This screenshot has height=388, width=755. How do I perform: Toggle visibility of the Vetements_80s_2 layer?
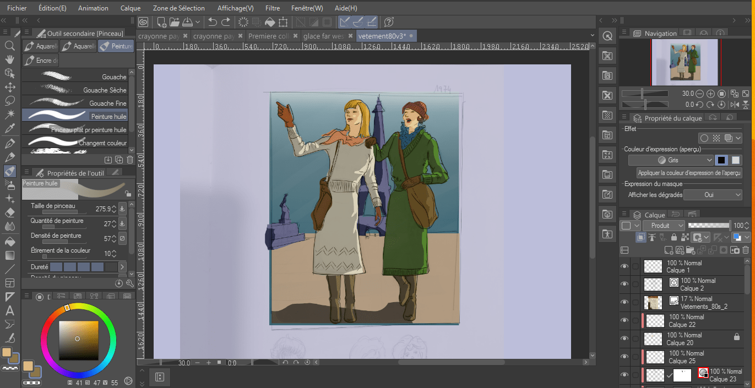coord(624,302)
